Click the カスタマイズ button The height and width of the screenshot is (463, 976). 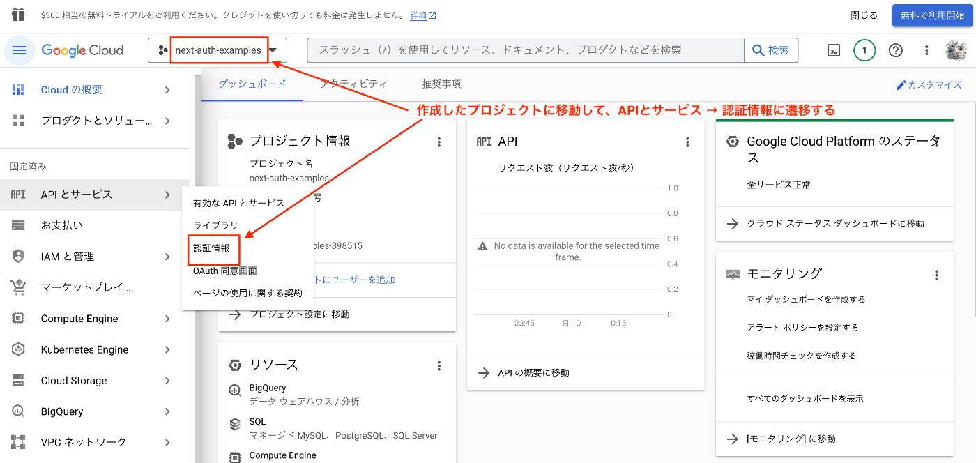[x=929, y=85]
